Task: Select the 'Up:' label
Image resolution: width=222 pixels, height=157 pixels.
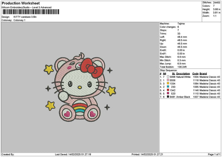Action: click(x=162, y=44)
